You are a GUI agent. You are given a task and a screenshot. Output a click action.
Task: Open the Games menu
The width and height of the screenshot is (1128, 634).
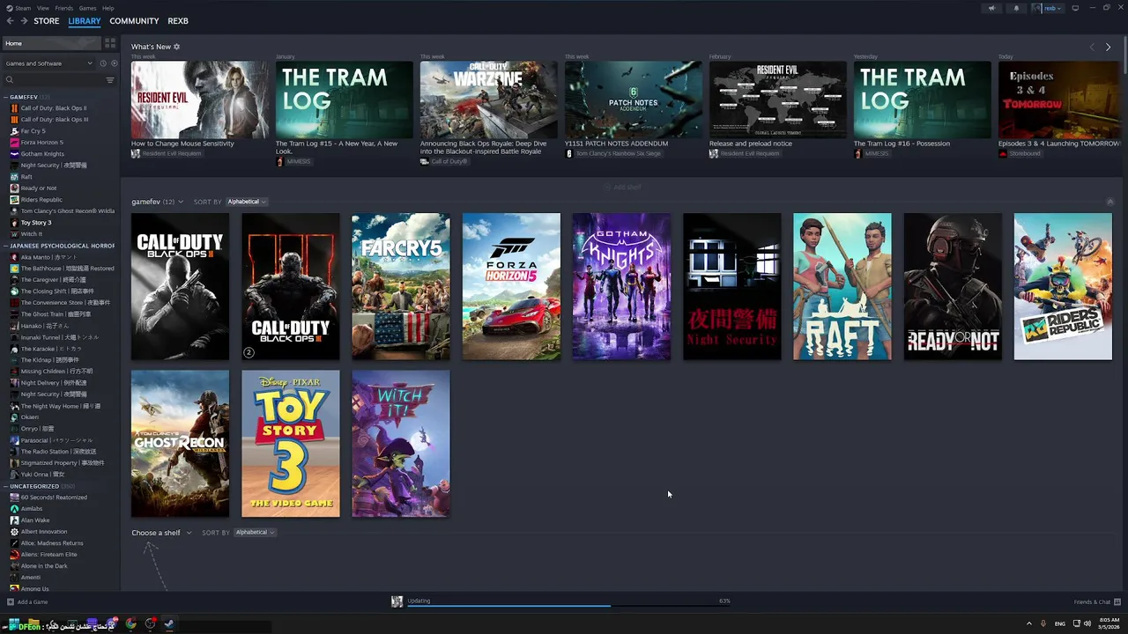point(88,8)
